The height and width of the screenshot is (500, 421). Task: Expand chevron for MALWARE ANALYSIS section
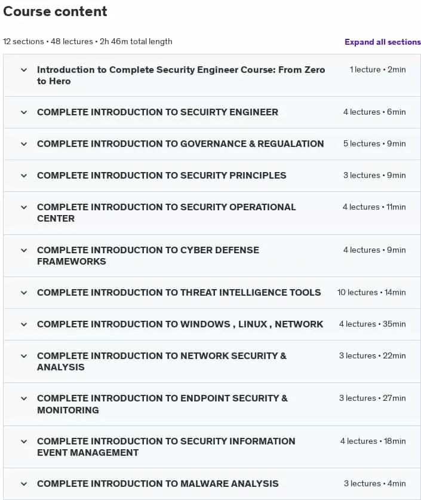(24, 484)
